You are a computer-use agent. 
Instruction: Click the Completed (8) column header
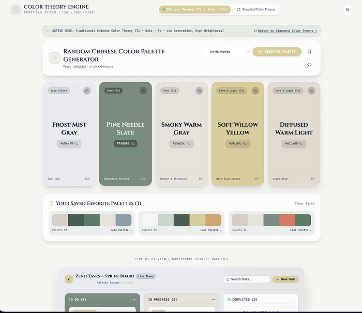point(245,300)
